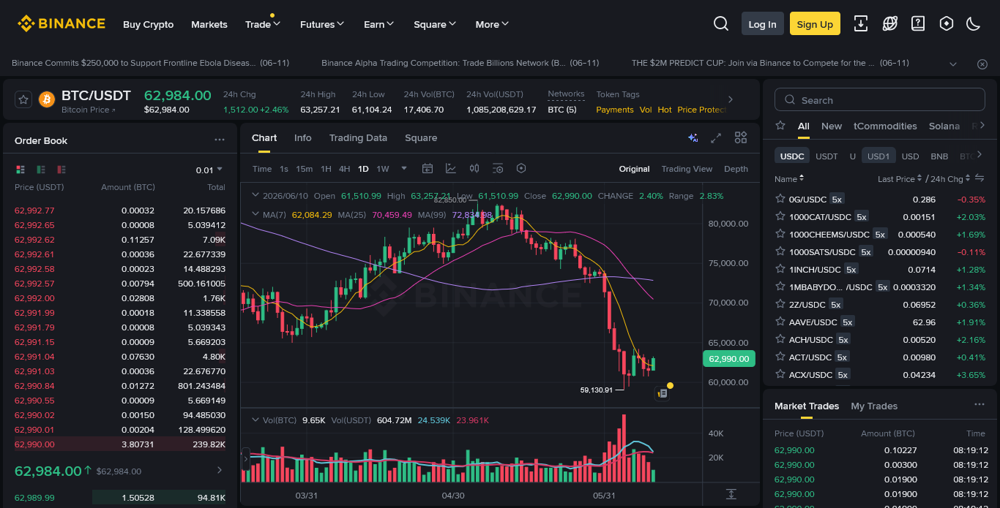This screenshot has width=1000, height=508.
Task: Open chart display settings icon
Action: click(498, 168)
